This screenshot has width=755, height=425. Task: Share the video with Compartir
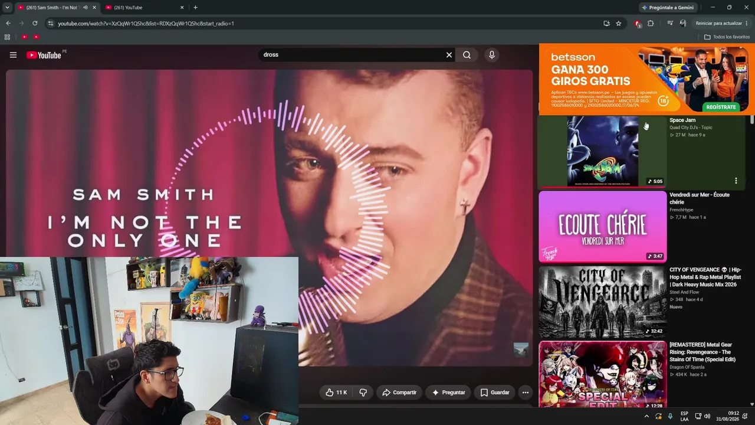[399, 393]
